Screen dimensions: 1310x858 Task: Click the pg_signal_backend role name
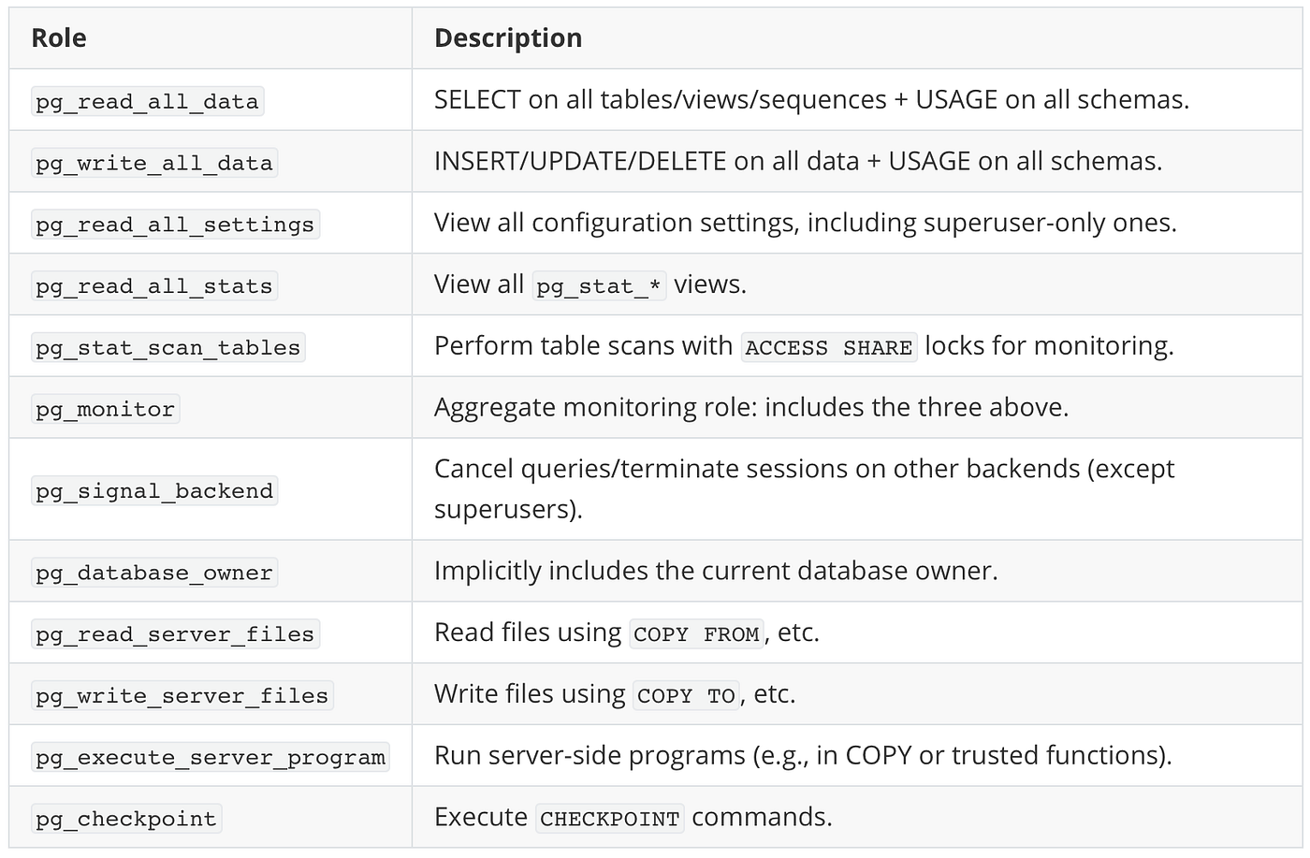(154, 491)
